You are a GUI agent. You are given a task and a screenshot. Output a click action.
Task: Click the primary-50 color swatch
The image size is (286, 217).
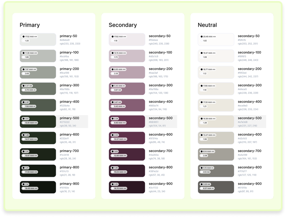(38, 39)
